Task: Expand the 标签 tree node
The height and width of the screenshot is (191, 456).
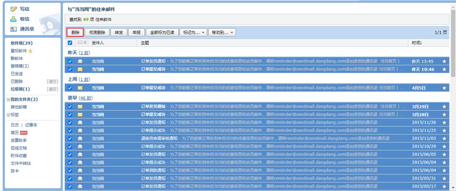Action: (8, 114)
